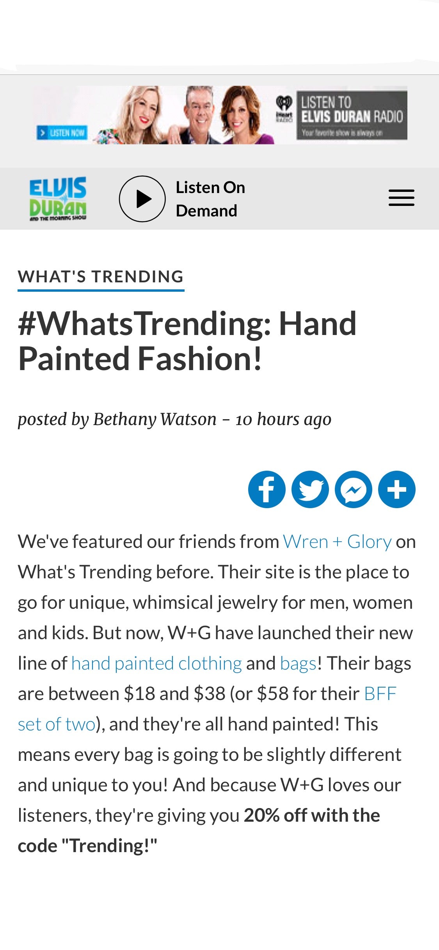
Task: Open the bags link in article
Action: [298, 663]
